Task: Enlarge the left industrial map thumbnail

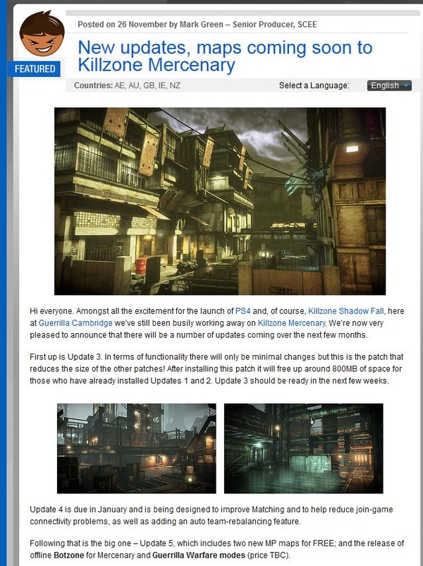Action: tap(137, 448)
